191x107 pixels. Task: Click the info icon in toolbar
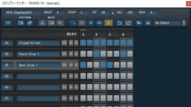pos(82,23)
